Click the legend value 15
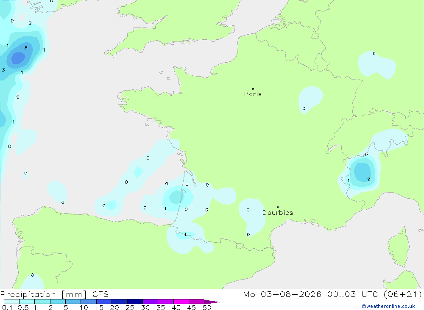This screenshot has width=424, height=310. pyautogui.click(x=99, y=307)
